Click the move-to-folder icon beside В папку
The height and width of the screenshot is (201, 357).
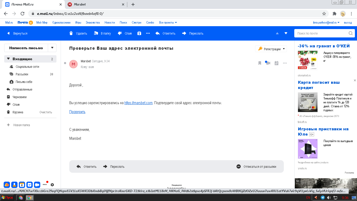click(x=96, y=33)
